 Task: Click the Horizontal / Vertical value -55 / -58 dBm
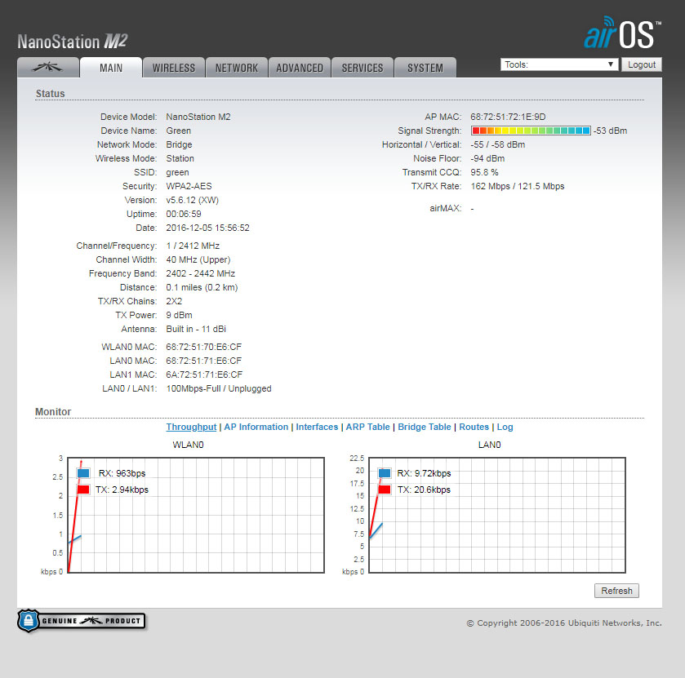tap(497, 144)
